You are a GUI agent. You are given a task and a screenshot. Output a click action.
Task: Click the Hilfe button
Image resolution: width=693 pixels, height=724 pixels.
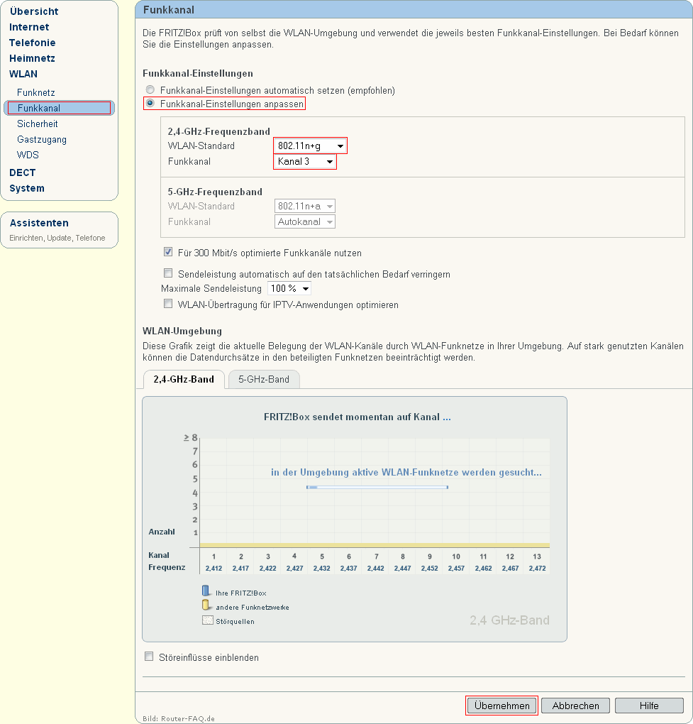pos(649,706)
